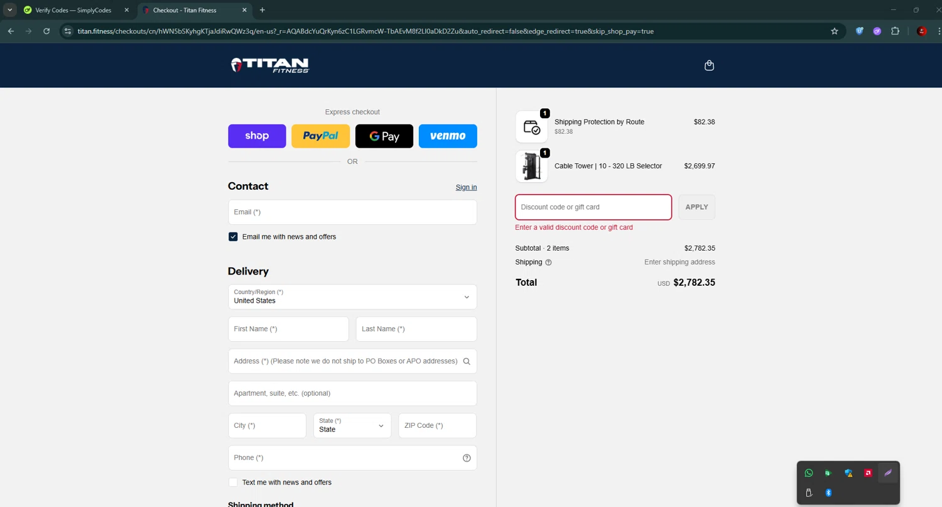
Task: Click the Phone input field
Action: coord(352,458)
